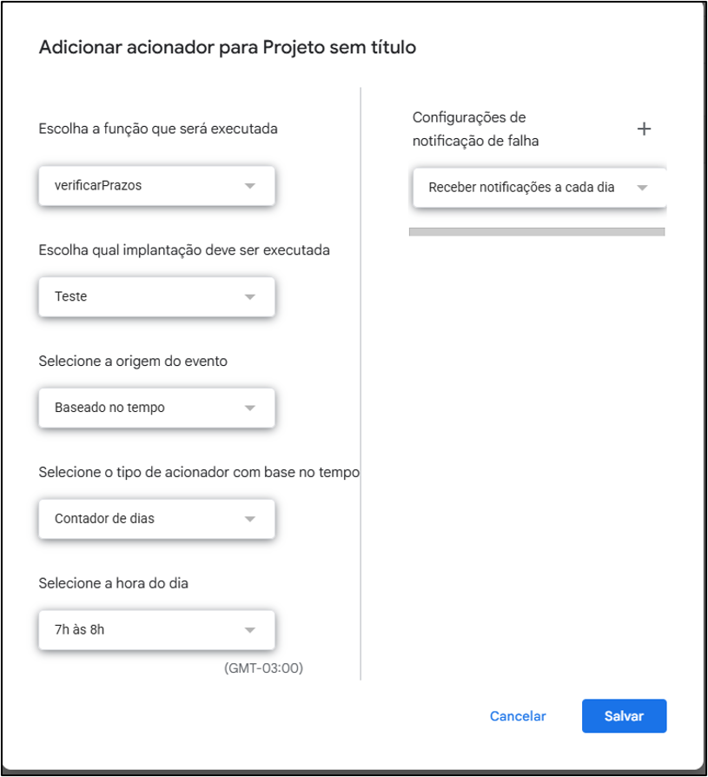Open the Teste deployment dropdown

pyautogui.click(x=156, y=297)
